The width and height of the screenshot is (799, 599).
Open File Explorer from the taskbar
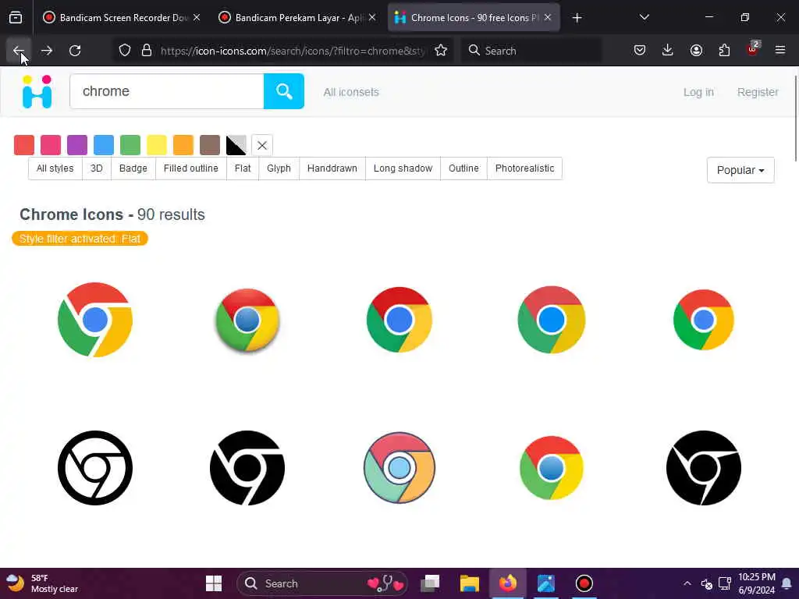click(x=469, y=583)
